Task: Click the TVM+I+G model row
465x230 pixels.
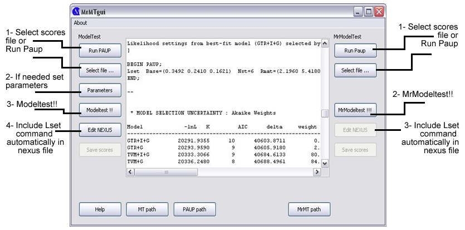Action: pos(224,155)
